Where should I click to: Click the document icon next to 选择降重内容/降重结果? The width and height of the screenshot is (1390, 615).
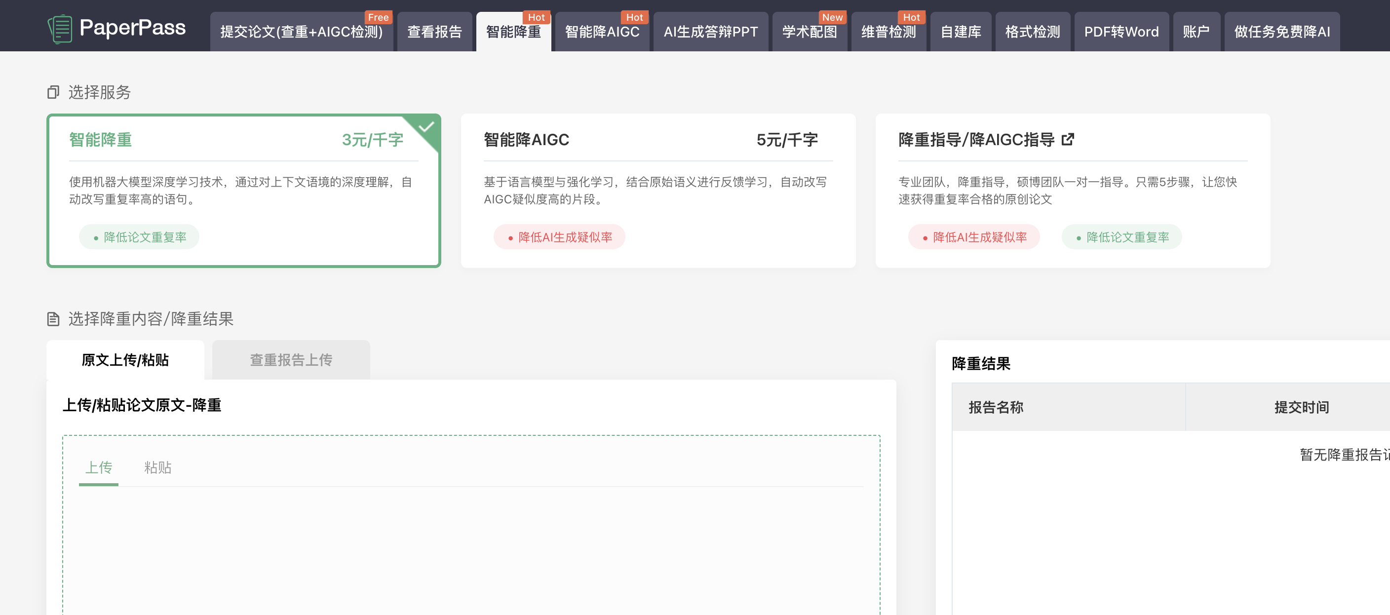pyautogui.click(x=53, y=319)
